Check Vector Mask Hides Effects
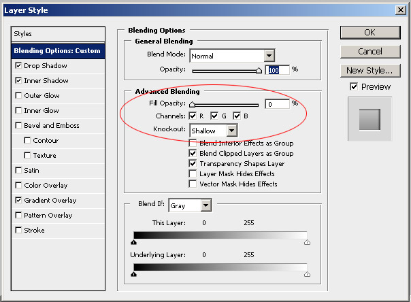This screenshot has width=411, height=302. pos(193,184)
